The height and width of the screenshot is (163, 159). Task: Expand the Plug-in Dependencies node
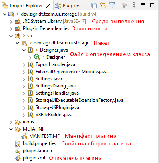point(11,29)
